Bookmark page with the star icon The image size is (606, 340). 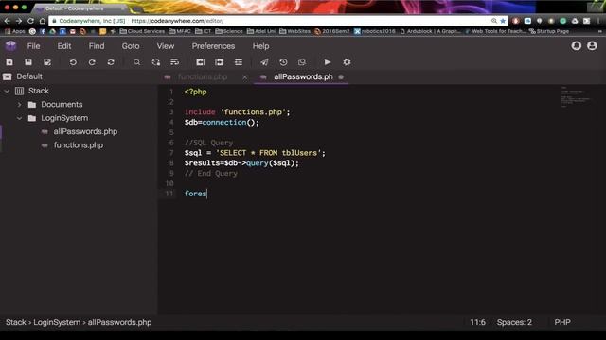503,21
